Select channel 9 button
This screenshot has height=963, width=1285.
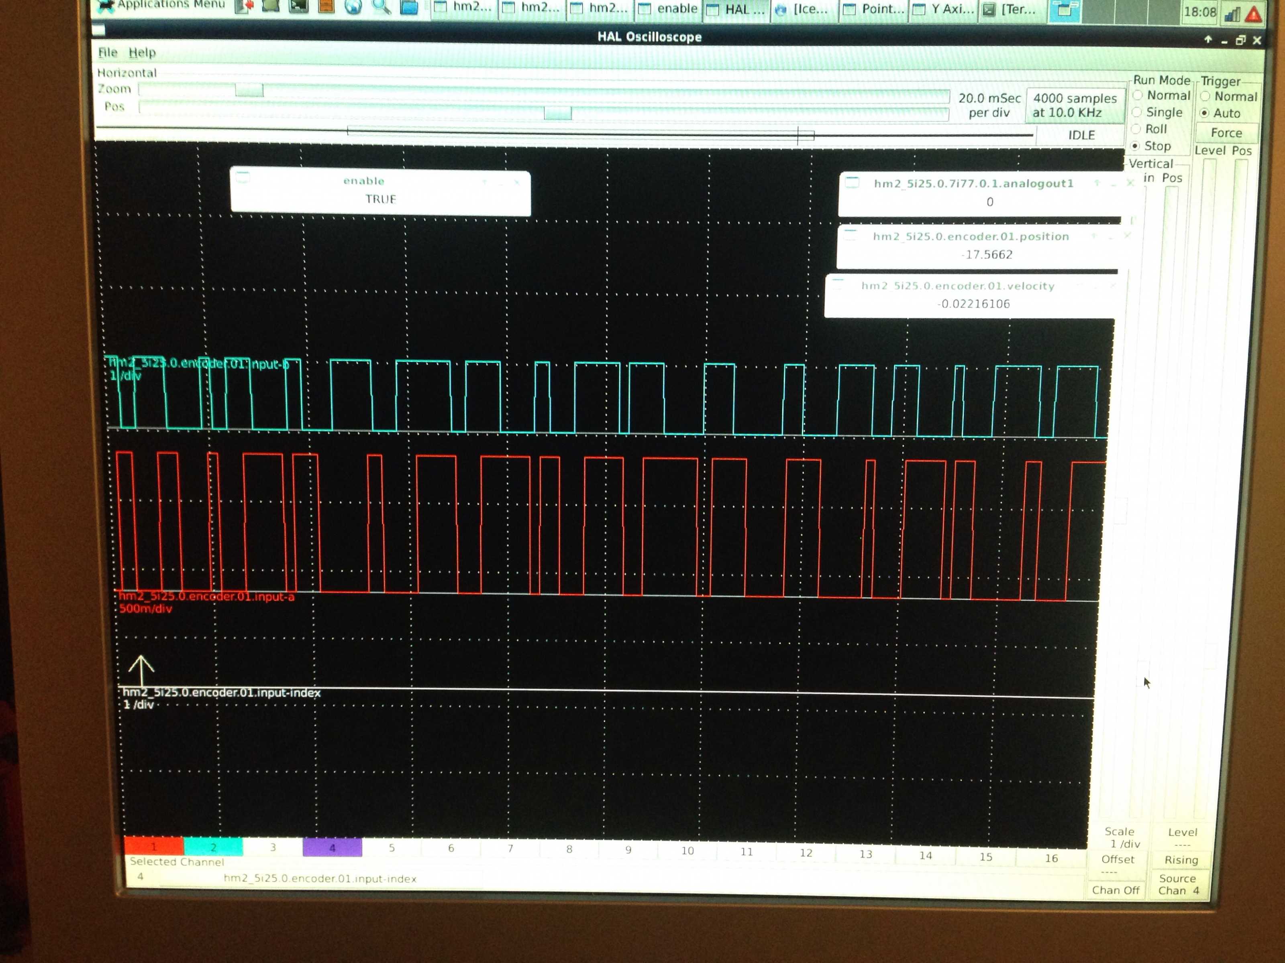point(628,850)
